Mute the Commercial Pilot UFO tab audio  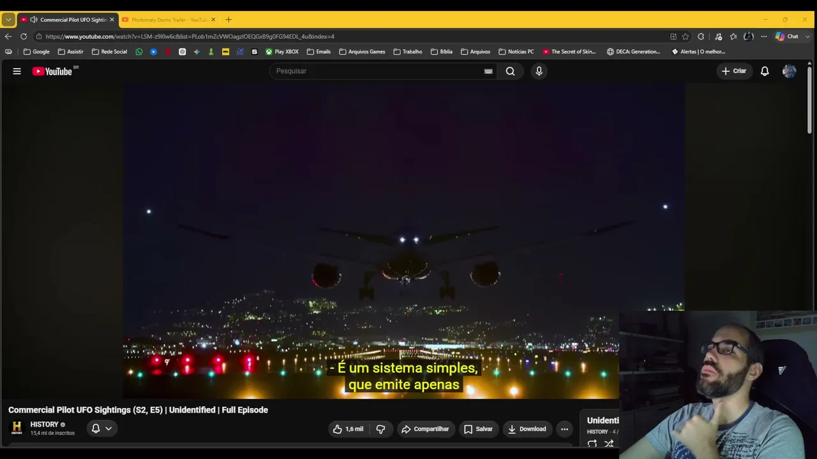coord(34,20)
